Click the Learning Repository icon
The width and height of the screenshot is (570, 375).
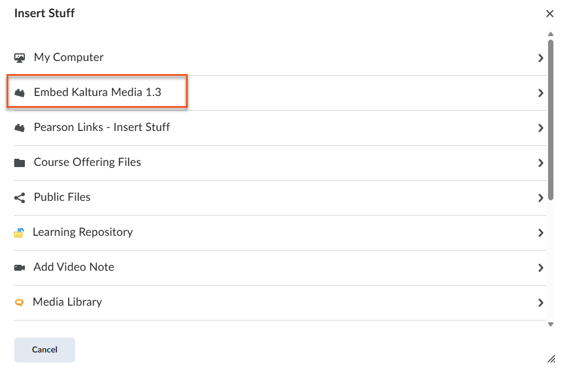click(19, 233)
